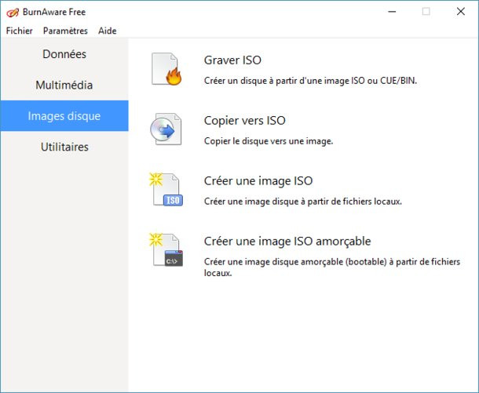Open the Aide menu
The height and width of the screenshot is (393, 479).
pos(108,31)
